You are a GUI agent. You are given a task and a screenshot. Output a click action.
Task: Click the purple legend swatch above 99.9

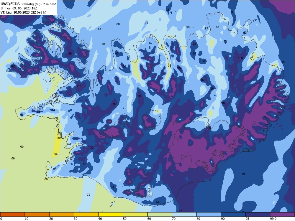coord(282,215)
